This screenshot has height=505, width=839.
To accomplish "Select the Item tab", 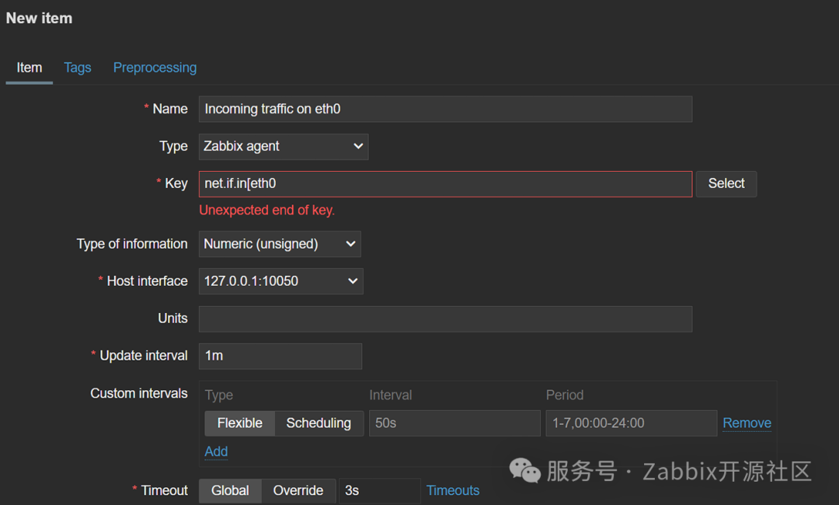I will point(30,68).
